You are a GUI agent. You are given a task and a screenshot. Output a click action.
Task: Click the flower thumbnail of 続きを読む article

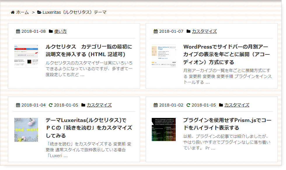[x=26, y=130]
